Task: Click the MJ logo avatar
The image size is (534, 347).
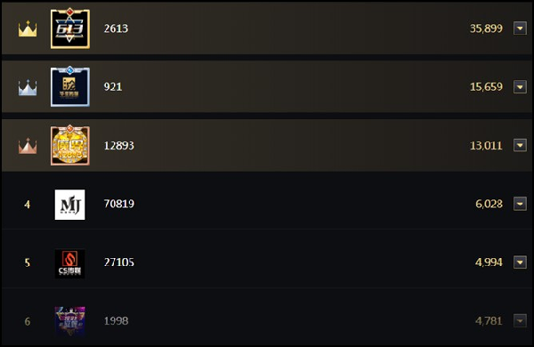Action: 69,205
